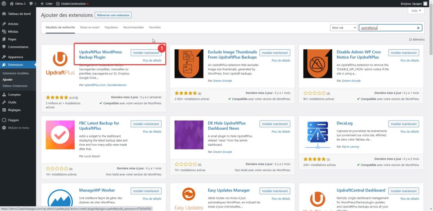
Task: View Plus de détails for Exclude Image Thumbnails
Action: [x=281, y=60]
